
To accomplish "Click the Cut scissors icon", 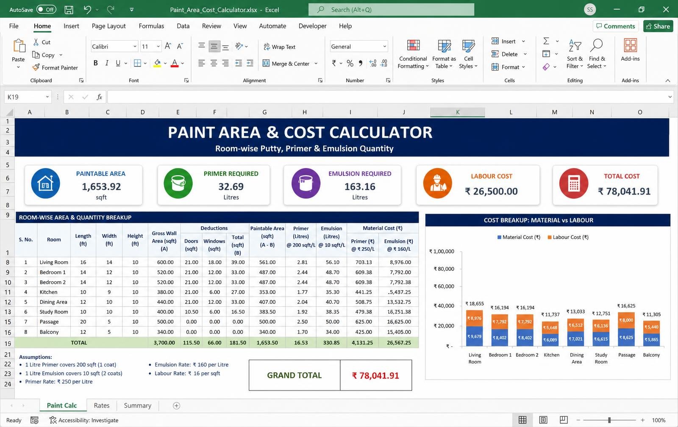I will [36, 42].
